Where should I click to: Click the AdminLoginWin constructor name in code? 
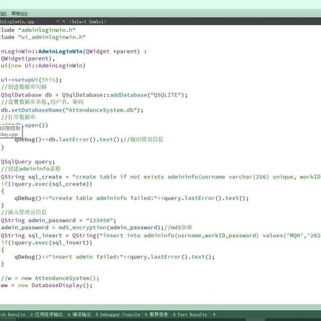coord(60,51)
